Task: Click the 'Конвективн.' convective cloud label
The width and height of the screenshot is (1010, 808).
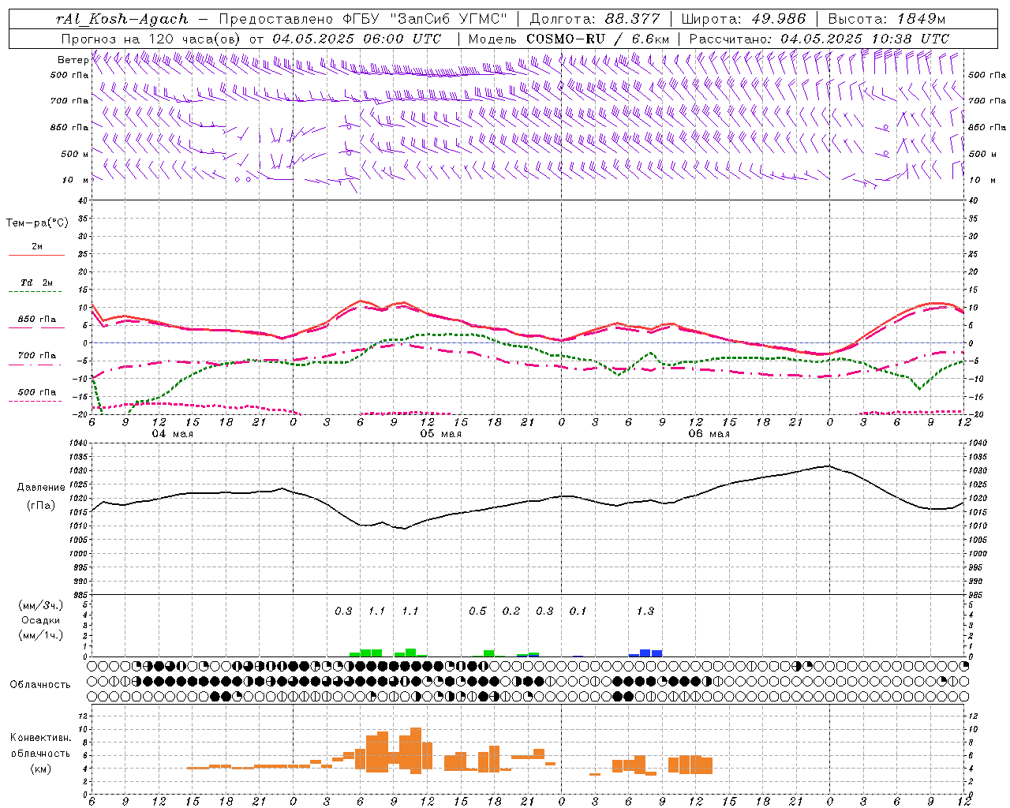Action: (x=41, y=738)
